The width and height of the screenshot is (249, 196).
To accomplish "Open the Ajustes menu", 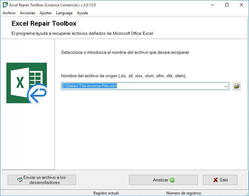I will [45, 13].
